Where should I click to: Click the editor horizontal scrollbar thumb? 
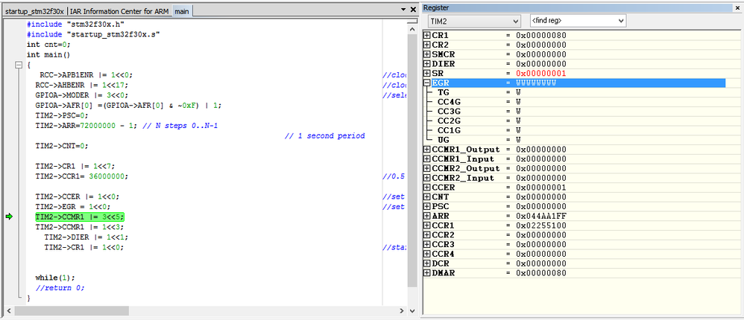click(x=72, y=310)
